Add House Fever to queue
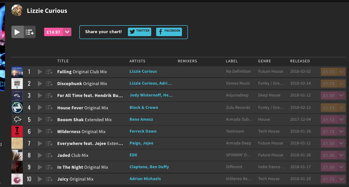The width and height of the screenshot is (349, 187). point(49,108)
